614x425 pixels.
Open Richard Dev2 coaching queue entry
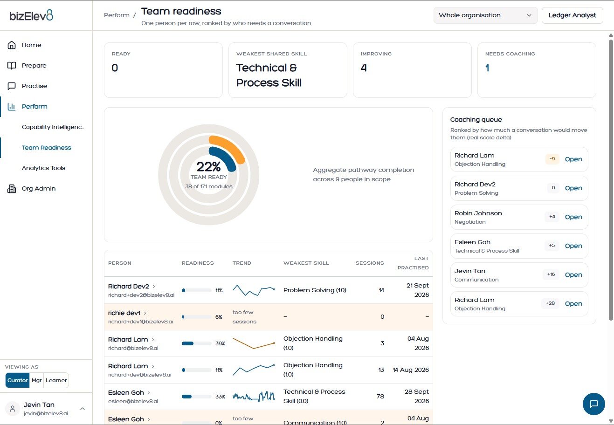[x=573, y=188]
